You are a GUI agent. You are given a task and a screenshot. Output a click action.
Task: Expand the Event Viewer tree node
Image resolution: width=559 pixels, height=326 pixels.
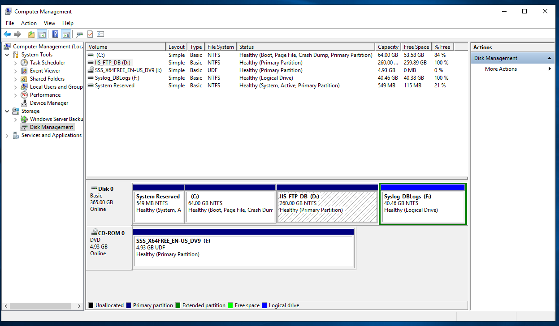tap(15, 71)
